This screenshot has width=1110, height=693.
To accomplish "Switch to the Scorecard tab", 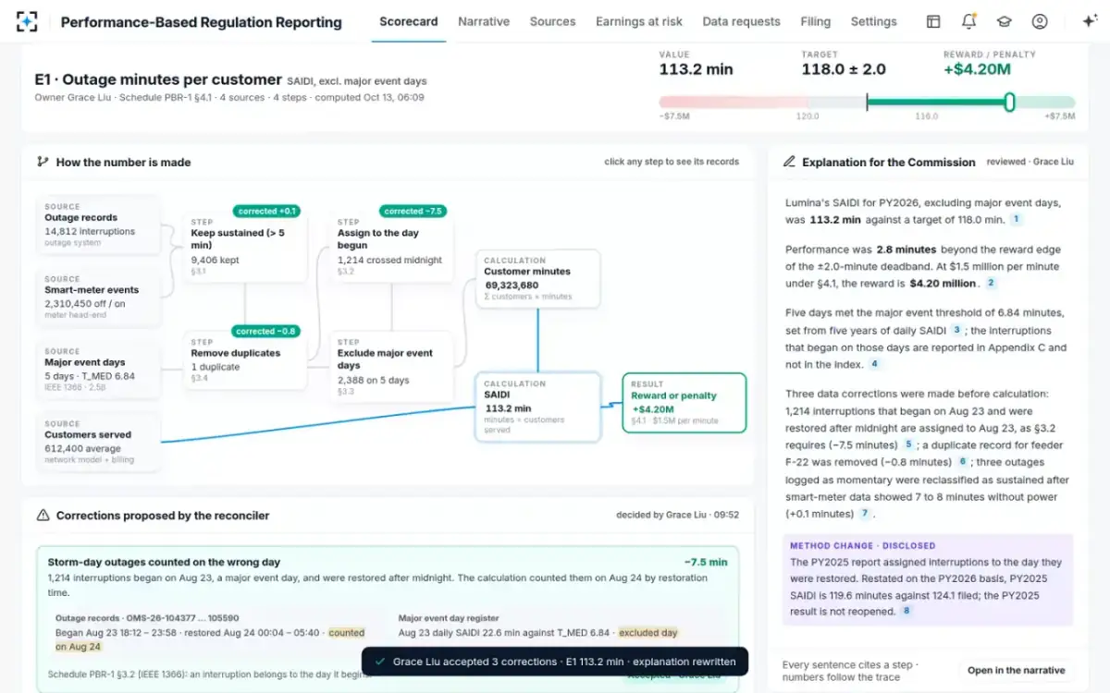I will 408,21.
